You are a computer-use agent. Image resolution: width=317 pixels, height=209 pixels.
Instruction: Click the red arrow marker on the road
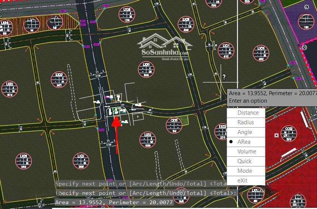tap(116, 134)
